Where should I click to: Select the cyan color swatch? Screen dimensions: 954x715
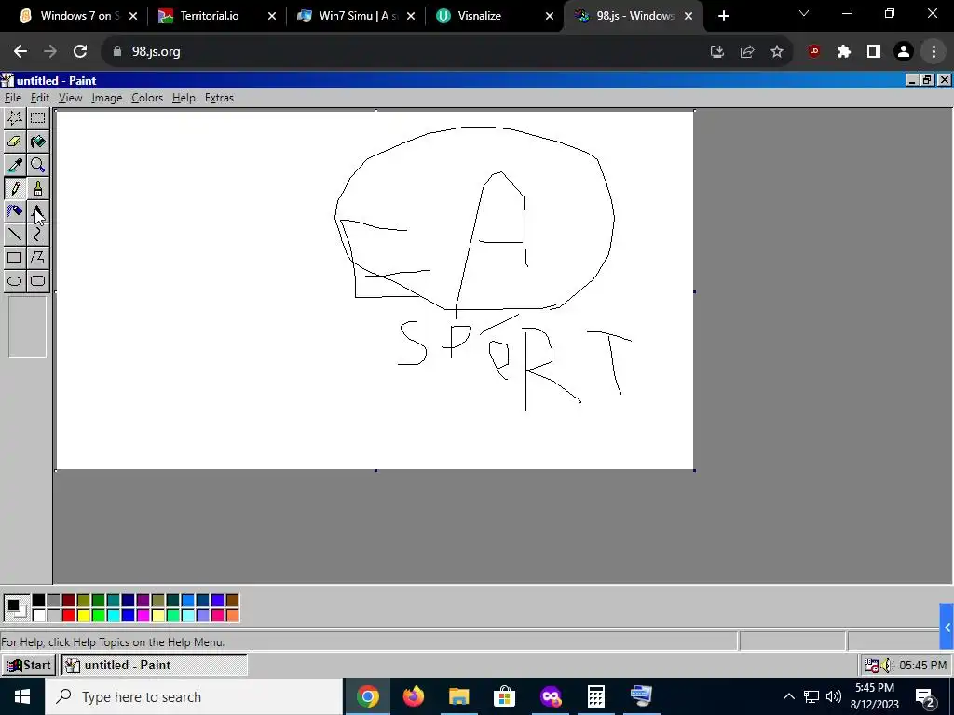pyautogui.click(x=113, y=615)
